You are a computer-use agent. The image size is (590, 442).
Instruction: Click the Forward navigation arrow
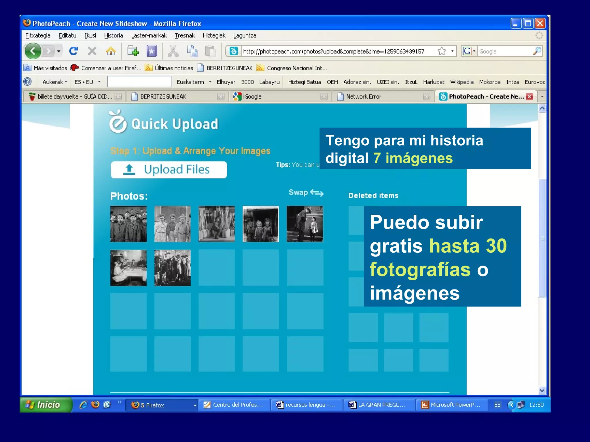[x=48, y=52]
